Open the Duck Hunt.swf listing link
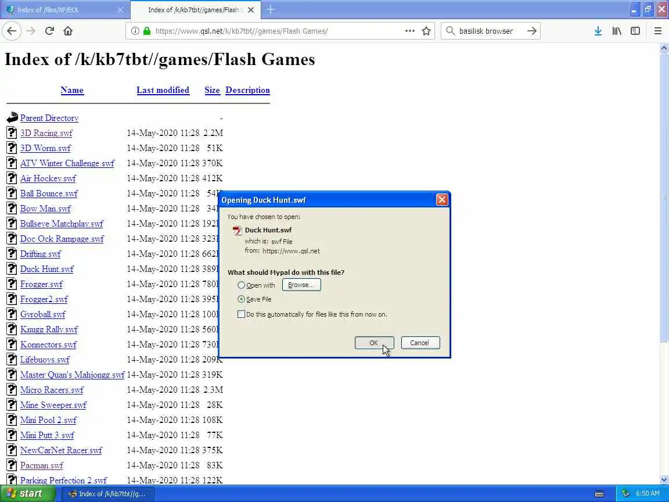The height and width of the screenshot is (502, 669). [46, 269]
